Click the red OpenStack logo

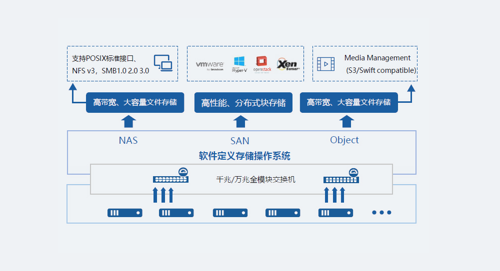coord(262,64)
